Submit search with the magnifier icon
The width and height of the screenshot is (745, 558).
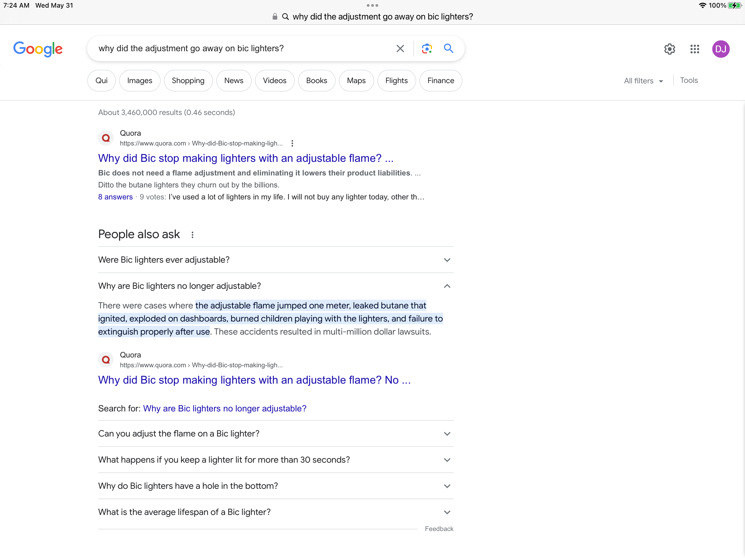[x=448, y=48]
